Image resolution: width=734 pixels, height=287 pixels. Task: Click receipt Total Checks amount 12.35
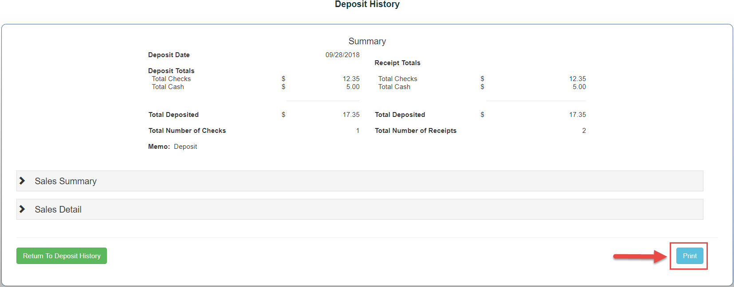tap(577, 79)
